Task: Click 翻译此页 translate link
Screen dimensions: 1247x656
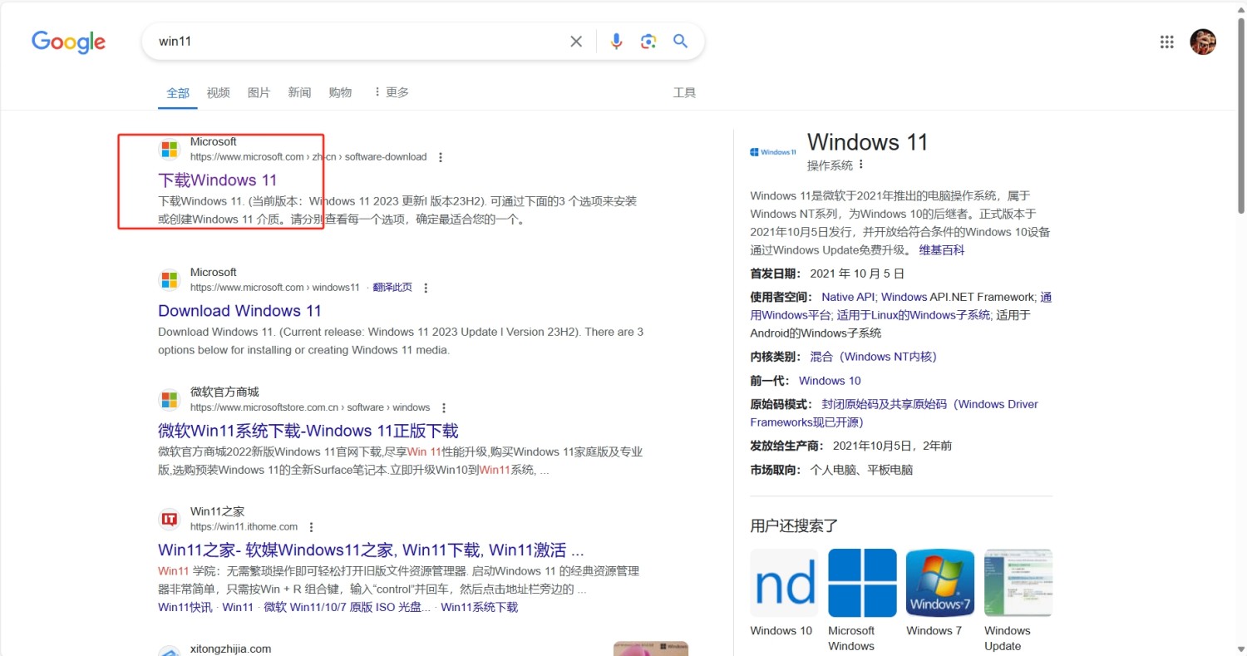Action: tap(392, 288)
